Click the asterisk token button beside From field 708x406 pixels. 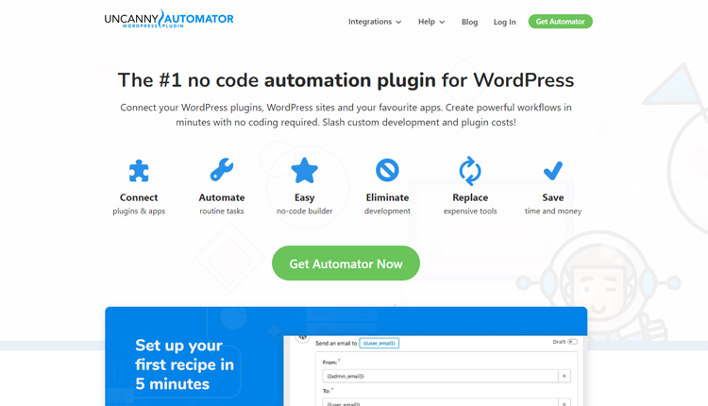(565, 376)
